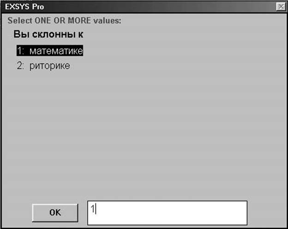Image resolution: width=288 pixels, height=229 pixels.
Task: Select option 1 математике
Action: point(50,50)
